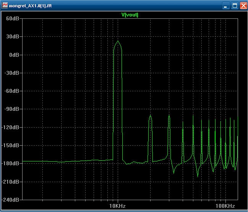Screen dimensions: 248x212
Task: Maximize the FFT plot window
Action: tap(235, 6)
